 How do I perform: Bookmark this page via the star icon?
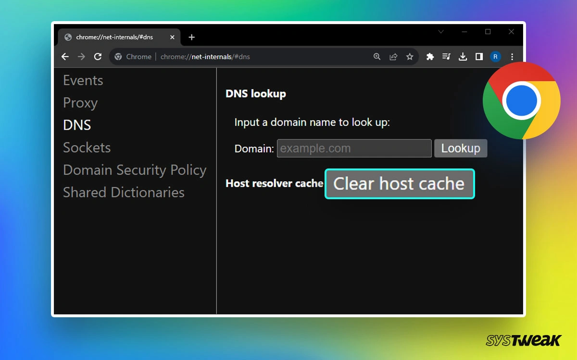(x=410, y=57)
